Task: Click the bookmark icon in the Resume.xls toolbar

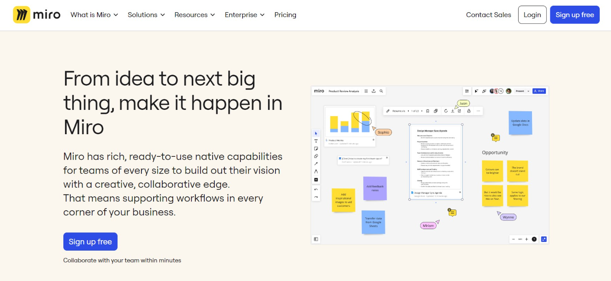Action: point(427,111)
